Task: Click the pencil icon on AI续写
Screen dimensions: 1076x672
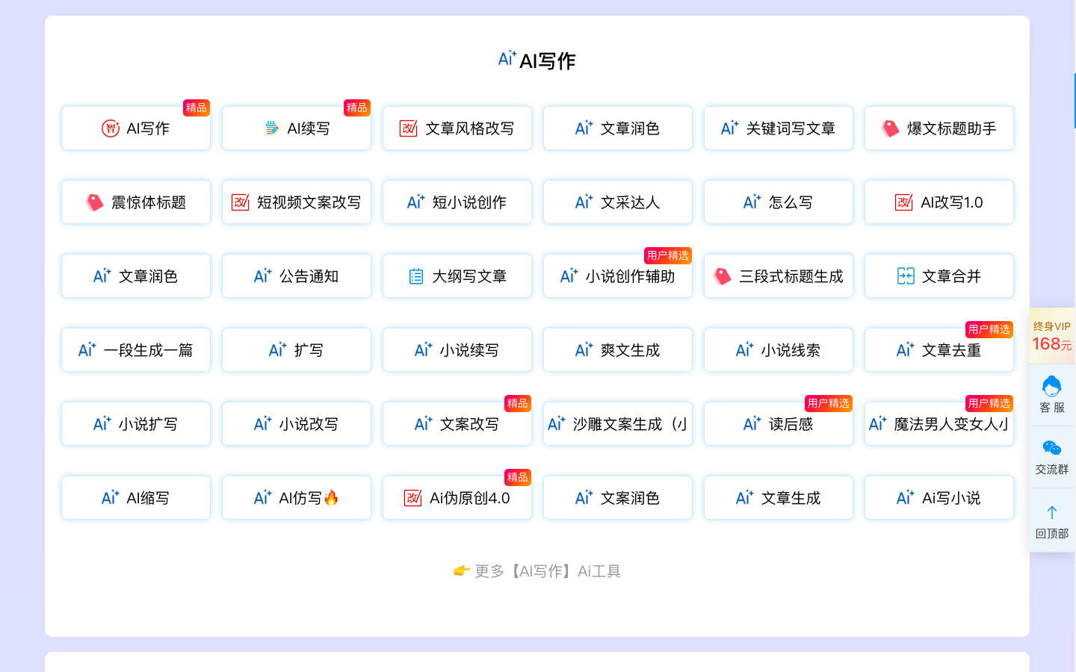Action: [x=271, y=128]
